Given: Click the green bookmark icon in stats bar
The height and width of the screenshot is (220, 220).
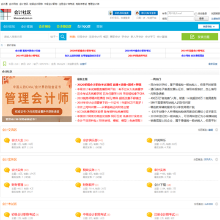Looking at the screenshot, I should [4, 64].
